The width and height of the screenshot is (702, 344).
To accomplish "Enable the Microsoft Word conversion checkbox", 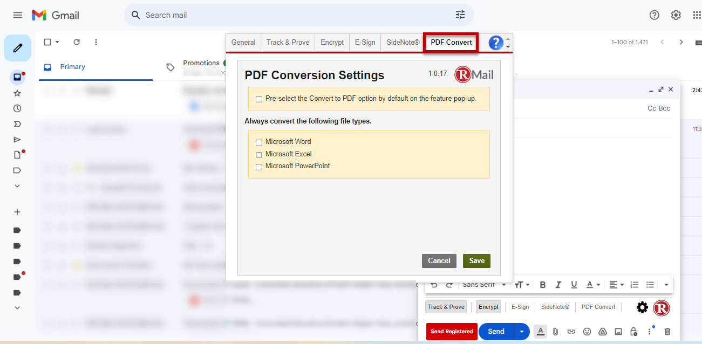I will pyautogui.click(x=259, y=142).
